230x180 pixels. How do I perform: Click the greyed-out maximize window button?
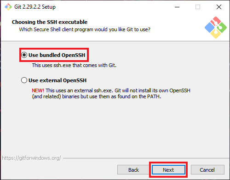pyautogui.click(x=198, y=7)
